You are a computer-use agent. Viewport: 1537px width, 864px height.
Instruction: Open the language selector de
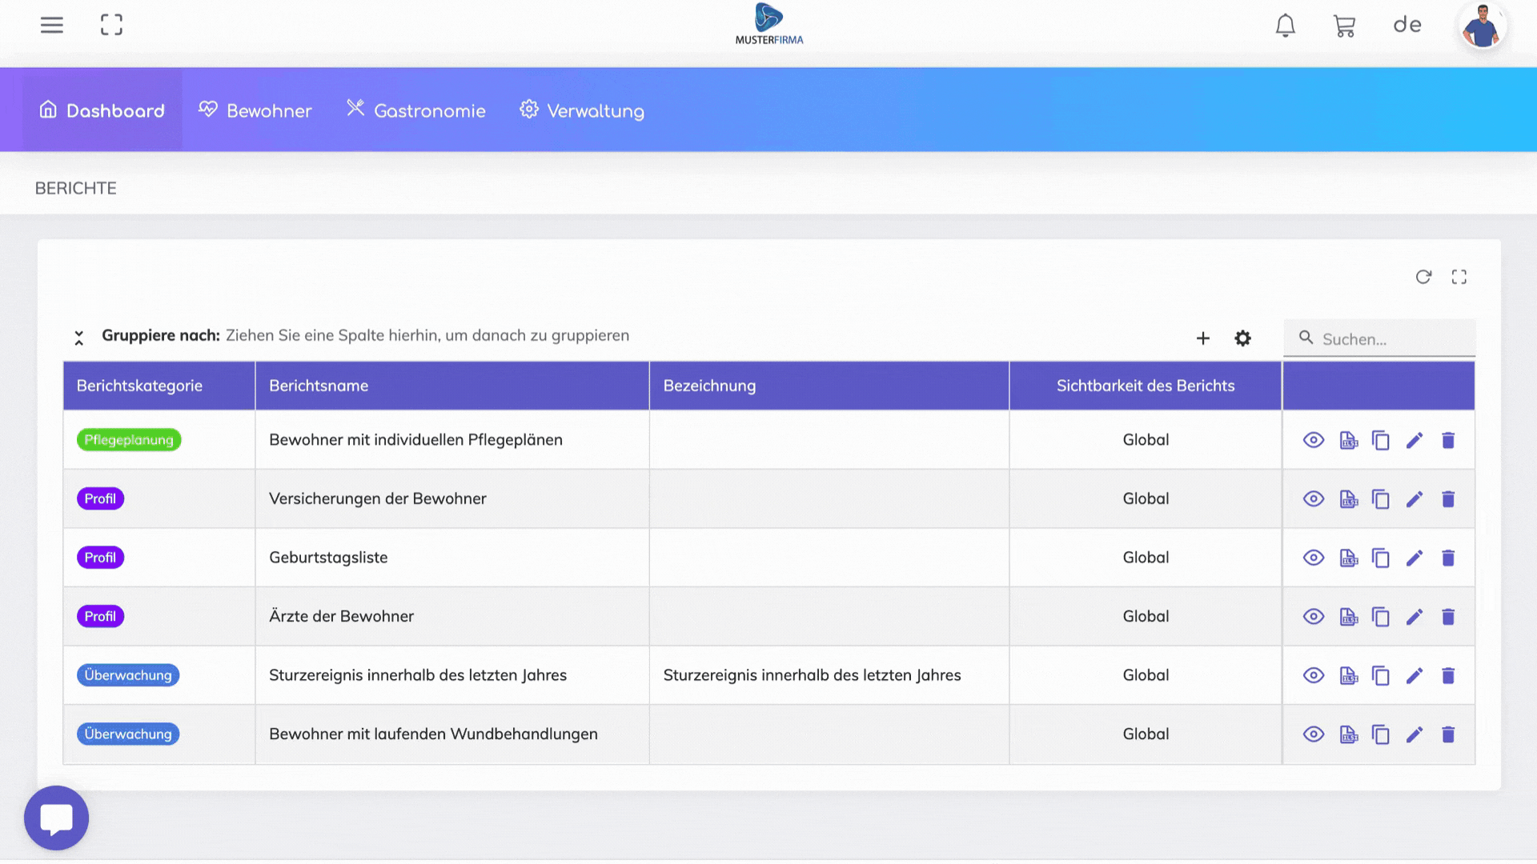point(1407,25)
